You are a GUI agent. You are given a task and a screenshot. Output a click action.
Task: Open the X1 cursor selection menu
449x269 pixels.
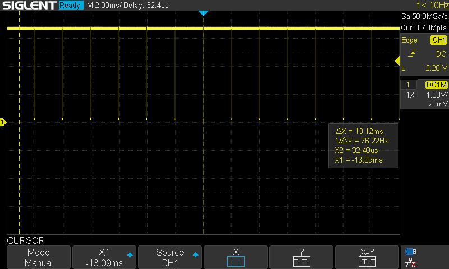[x=104, y=257]
